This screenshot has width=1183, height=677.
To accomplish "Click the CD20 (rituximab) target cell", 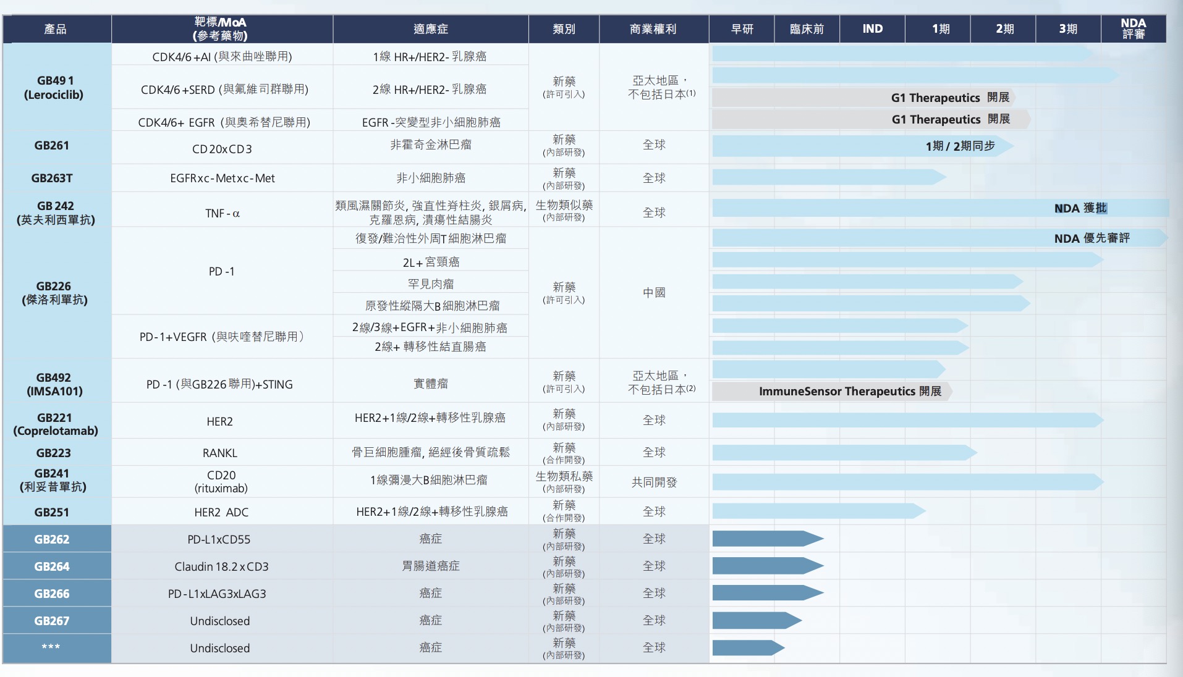I will point(222,481).
